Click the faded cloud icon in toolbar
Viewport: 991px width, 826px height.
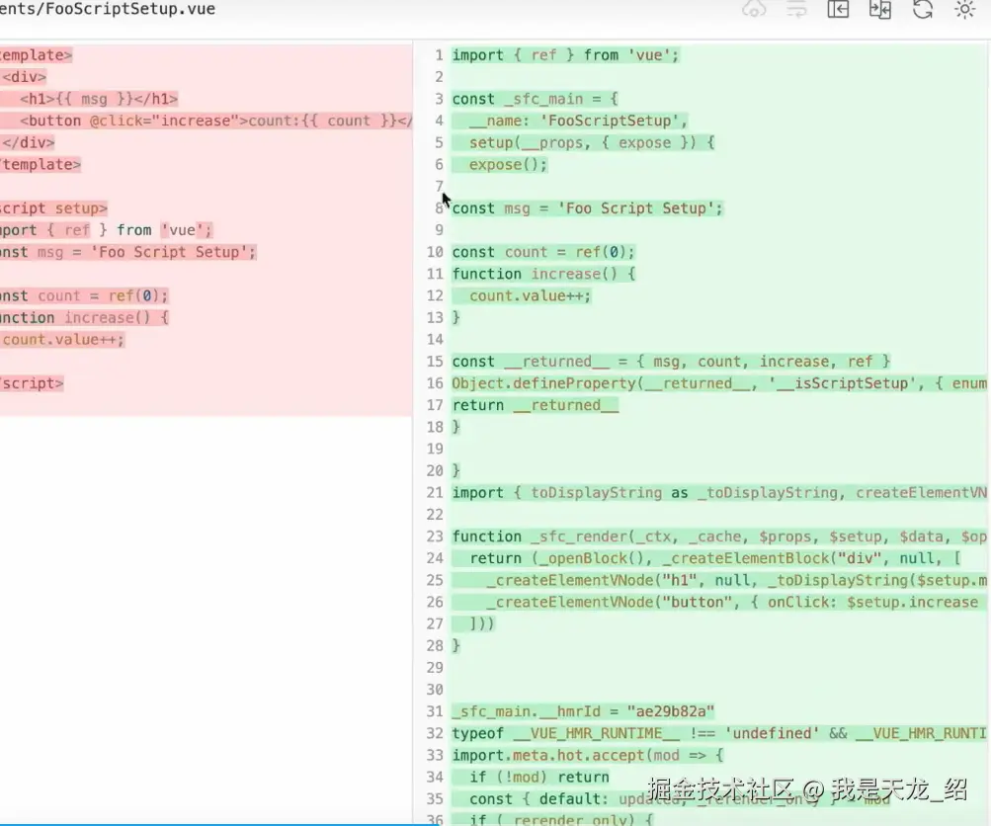tap(754, 10)
